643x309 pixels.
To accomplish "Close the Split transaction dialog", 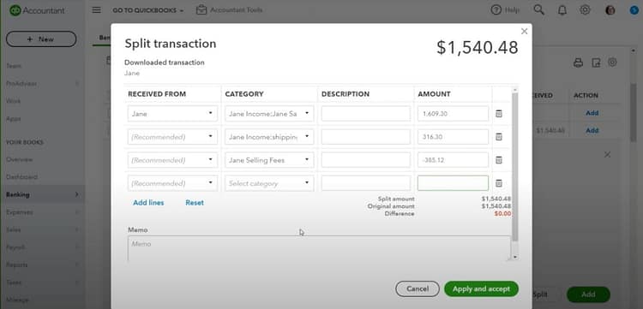I will (x=524, y=32).
